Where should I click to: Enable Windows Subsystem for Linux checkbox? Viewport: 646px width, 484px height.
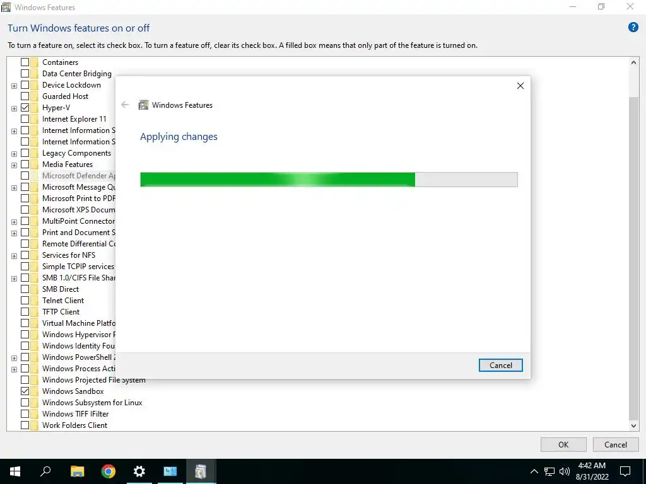pyautogui.click(x=25, y=403)
